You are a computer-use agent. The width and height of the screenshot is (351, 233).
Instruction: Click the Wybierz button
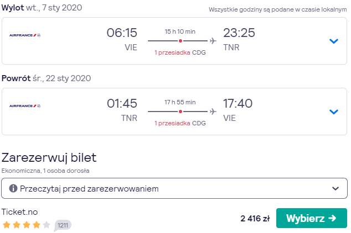coord(312,218)
